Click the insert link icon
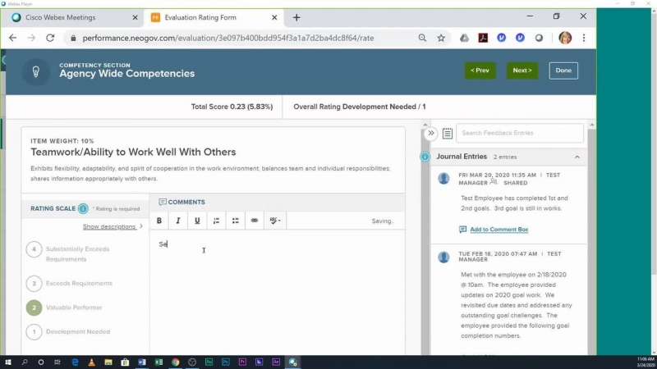The height and width of the screenshot is (369, 657). (x=255, y=221)
